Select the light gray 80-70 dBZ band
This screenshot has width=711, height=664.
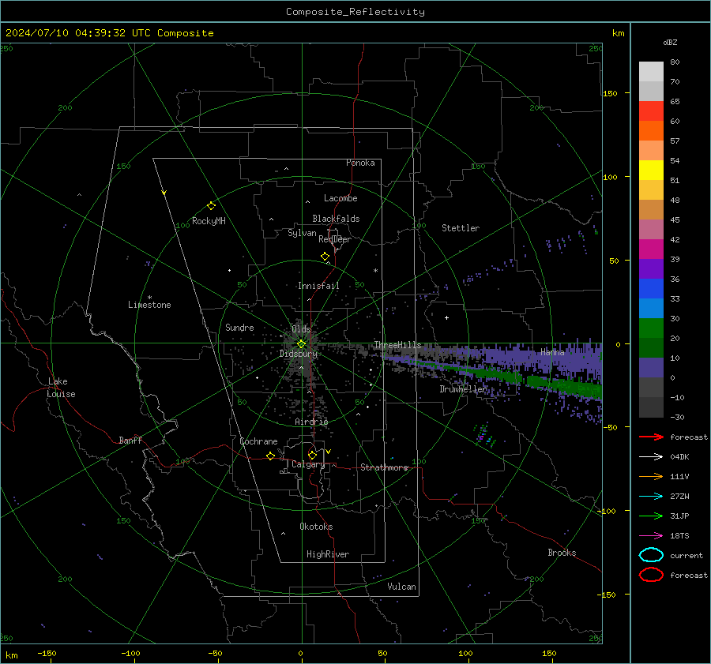coord(651,72)
